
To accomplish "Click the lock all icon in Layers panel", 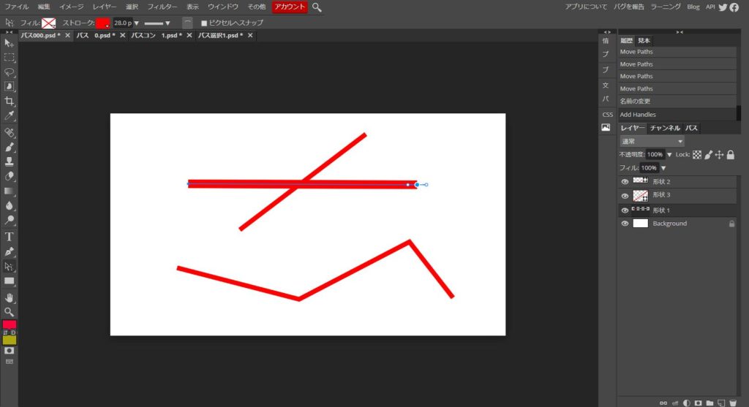I will click(730, 155).
